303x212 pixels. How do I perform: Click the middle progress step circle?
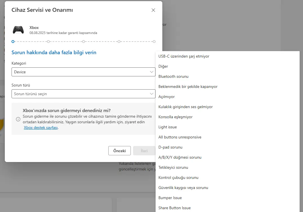click(84, 42)
